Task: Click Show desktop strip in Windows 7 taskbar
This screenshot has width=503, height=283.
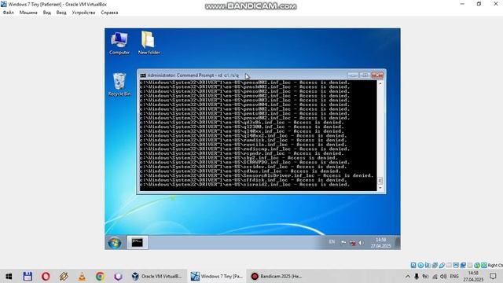Action: (x=398, y=243)
